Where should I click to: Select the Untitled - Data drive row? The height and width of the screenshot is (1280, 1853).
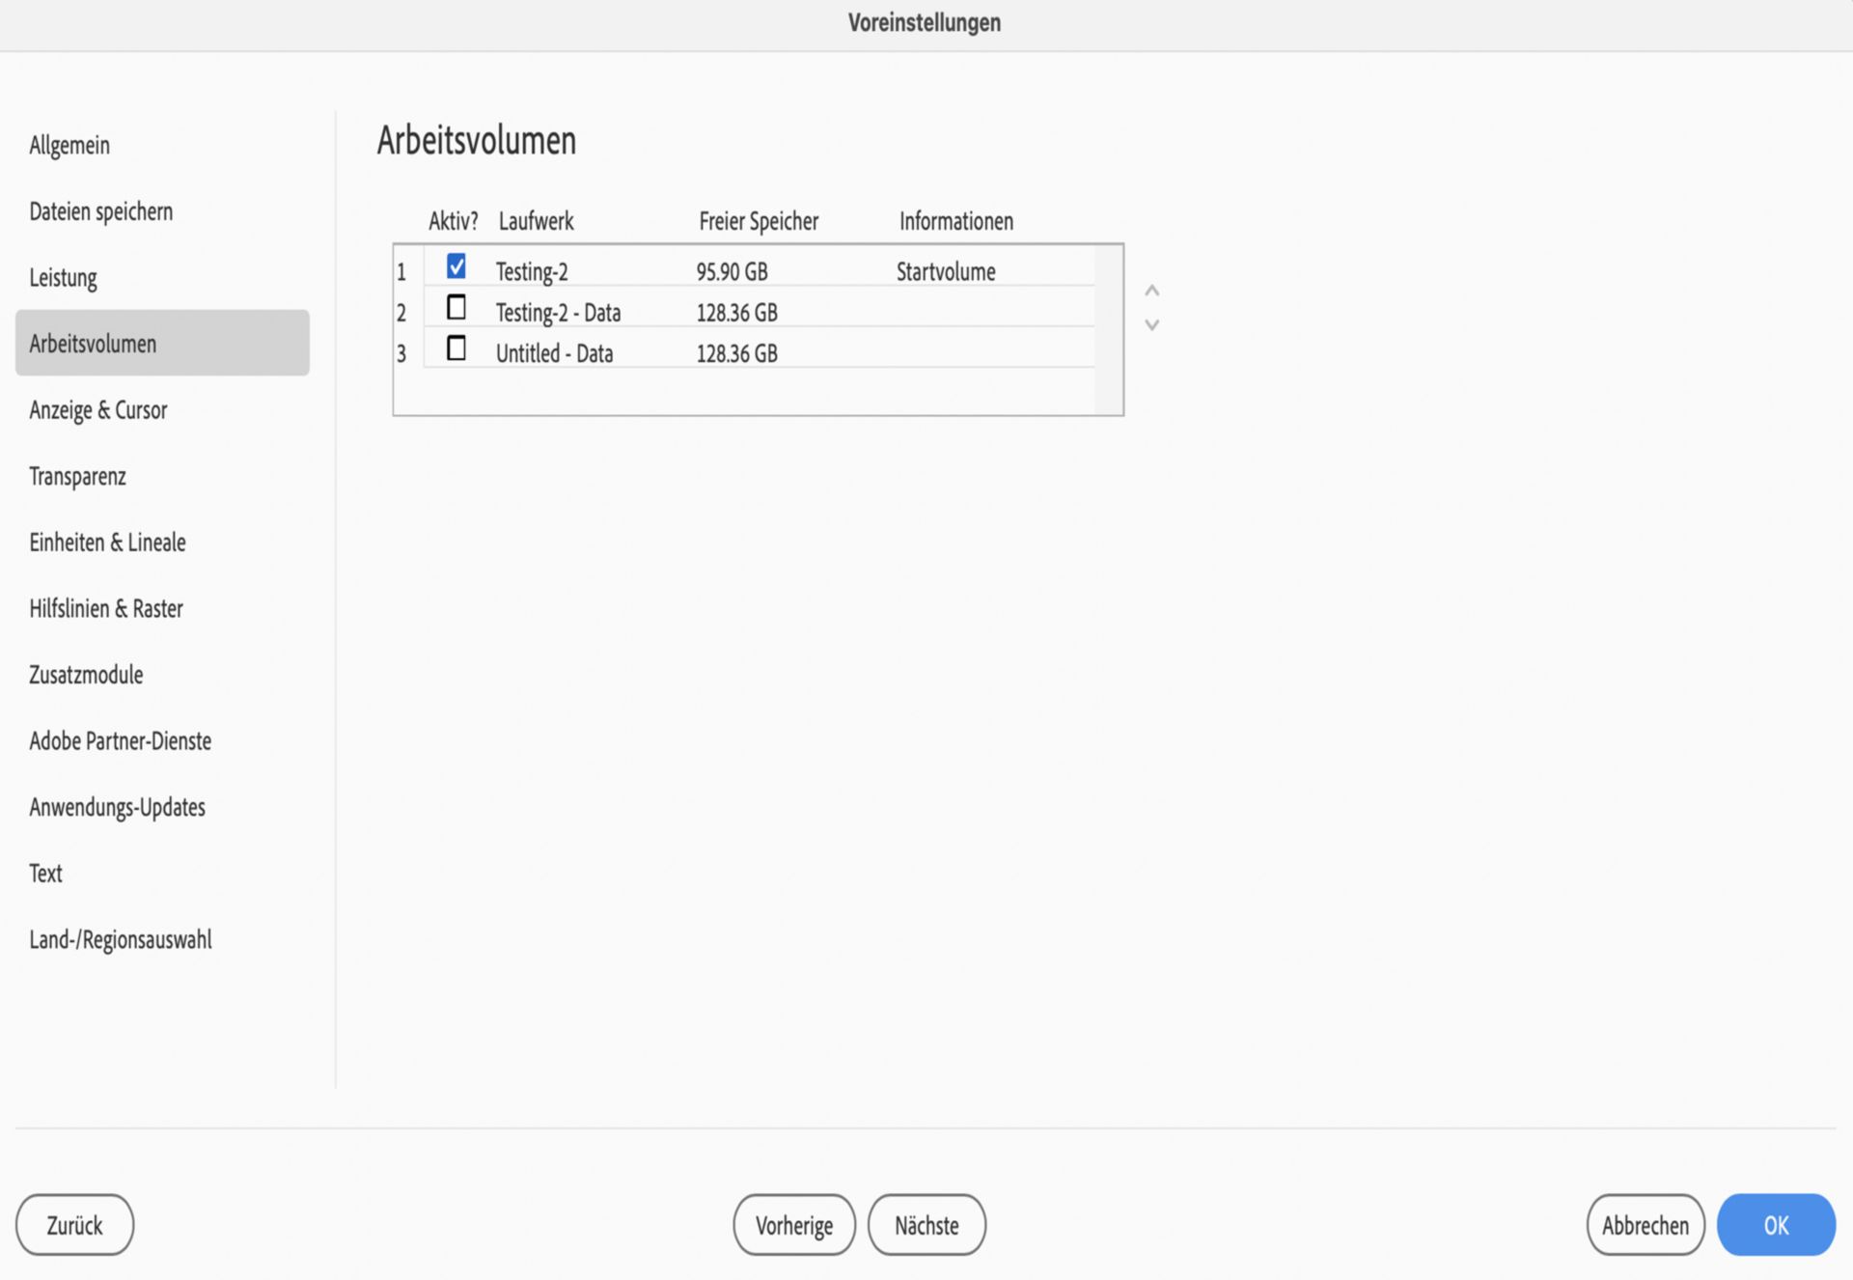coord(744,352)
